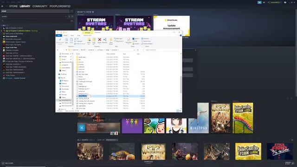The image size is (297, 167).
Task: Select Stick Fight: The Game in list
Action: tap(13, 45)
